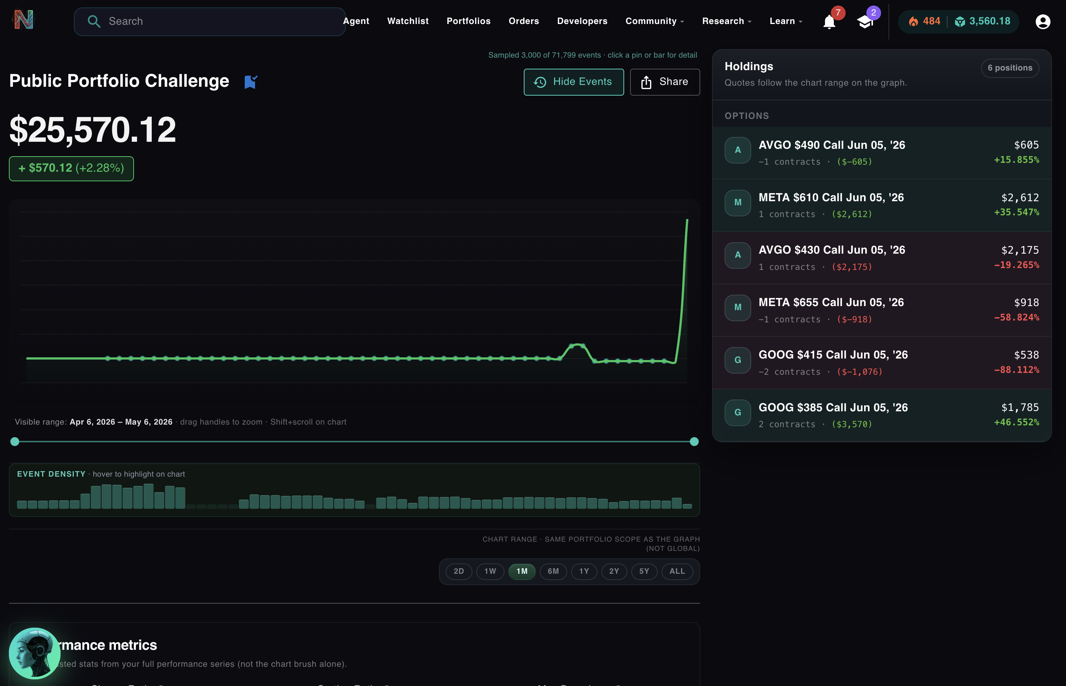
Task: Click the flame streak counter 484
Action: [924, 21]
